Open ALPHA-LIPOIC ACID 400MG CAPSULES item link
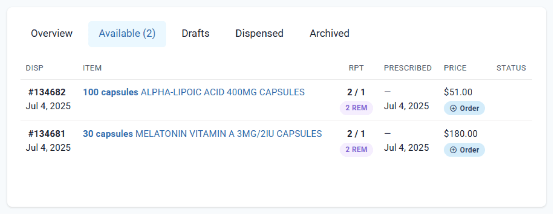Image resolution: width=553 pixels, height=214 pixels. pos(194,92)
